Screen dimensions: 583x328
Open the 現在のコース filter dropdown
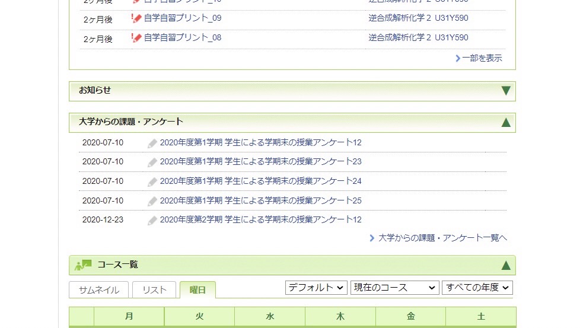(x=394, y=288)
